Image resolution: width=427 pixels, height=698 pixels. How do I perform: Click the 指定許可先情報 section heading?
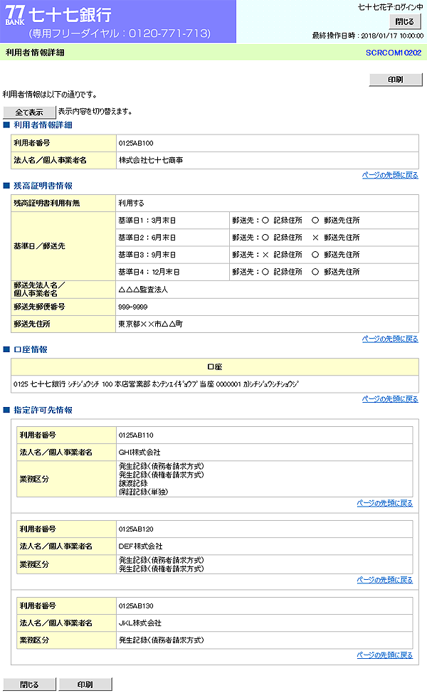pos(43,410)
